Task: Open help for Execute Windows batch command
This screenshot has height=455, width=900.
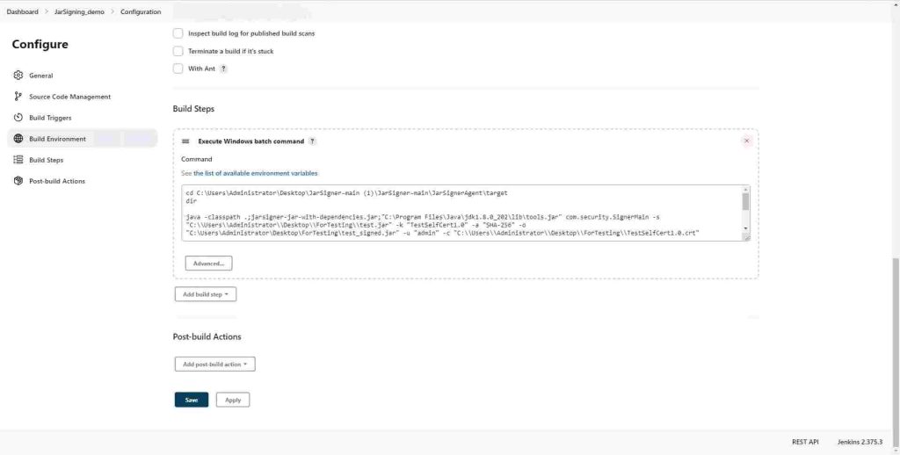Action: click(312, 141)
